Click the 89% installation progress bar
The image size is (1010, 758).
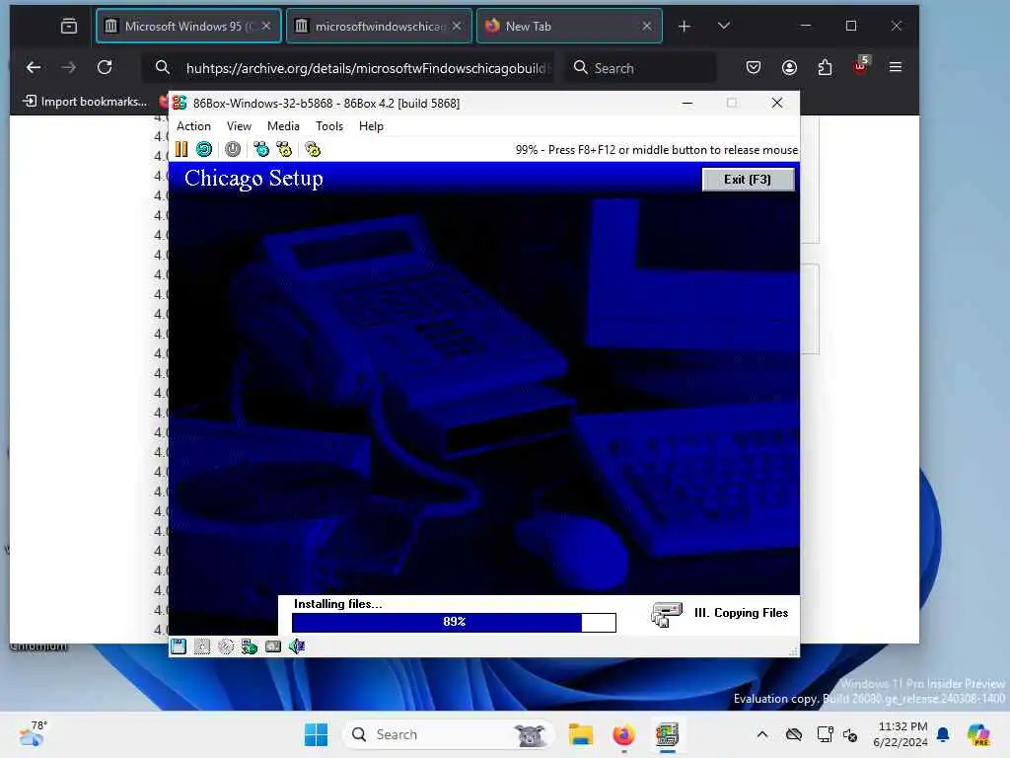454,622
